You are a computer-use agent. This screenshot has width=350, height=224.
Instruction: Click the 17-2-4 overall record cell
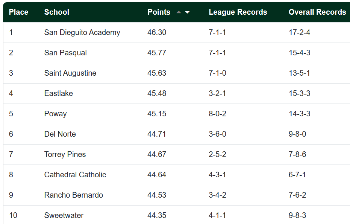299,32
